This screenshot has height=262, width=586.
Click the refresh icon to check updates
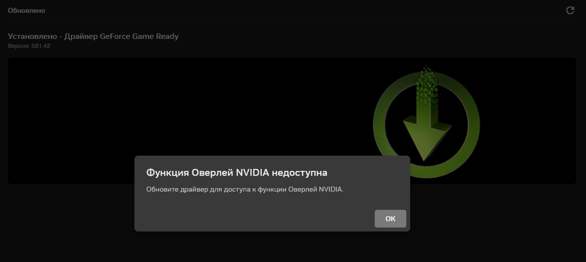(x=570, y=10)
